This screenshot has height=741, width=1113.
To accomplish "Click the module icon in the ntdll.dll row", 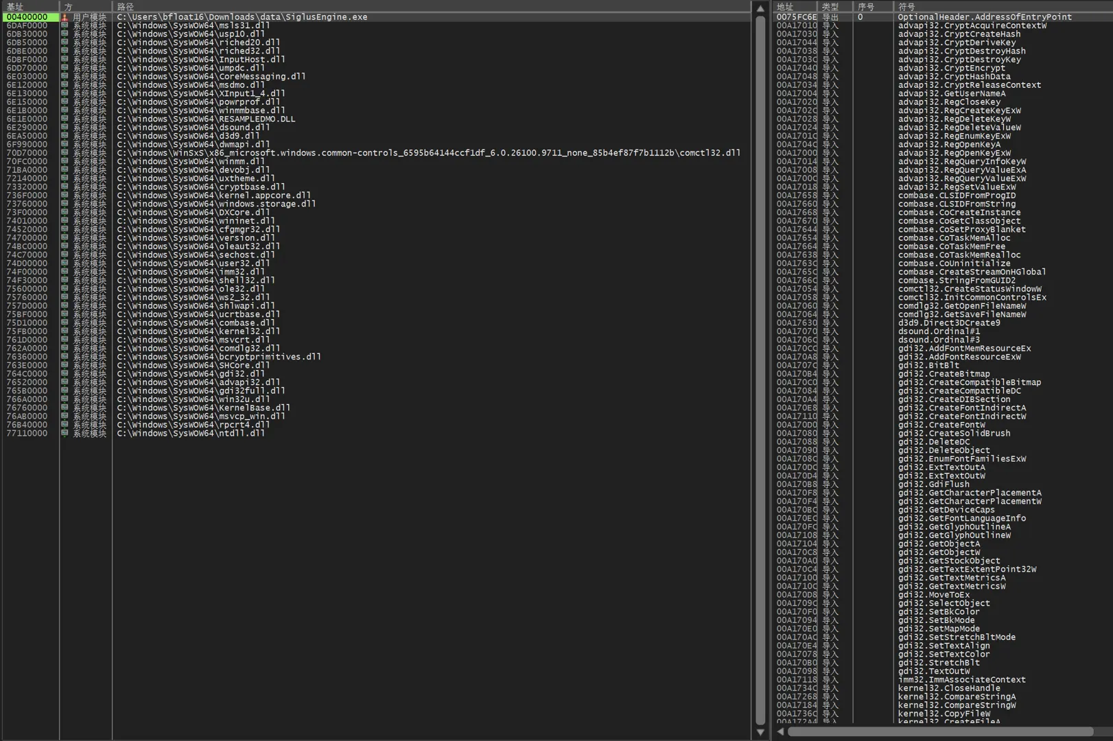I will click(x=65, y=434).
